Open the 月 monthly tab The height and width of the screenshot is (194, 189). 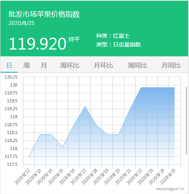pos(44,65)
